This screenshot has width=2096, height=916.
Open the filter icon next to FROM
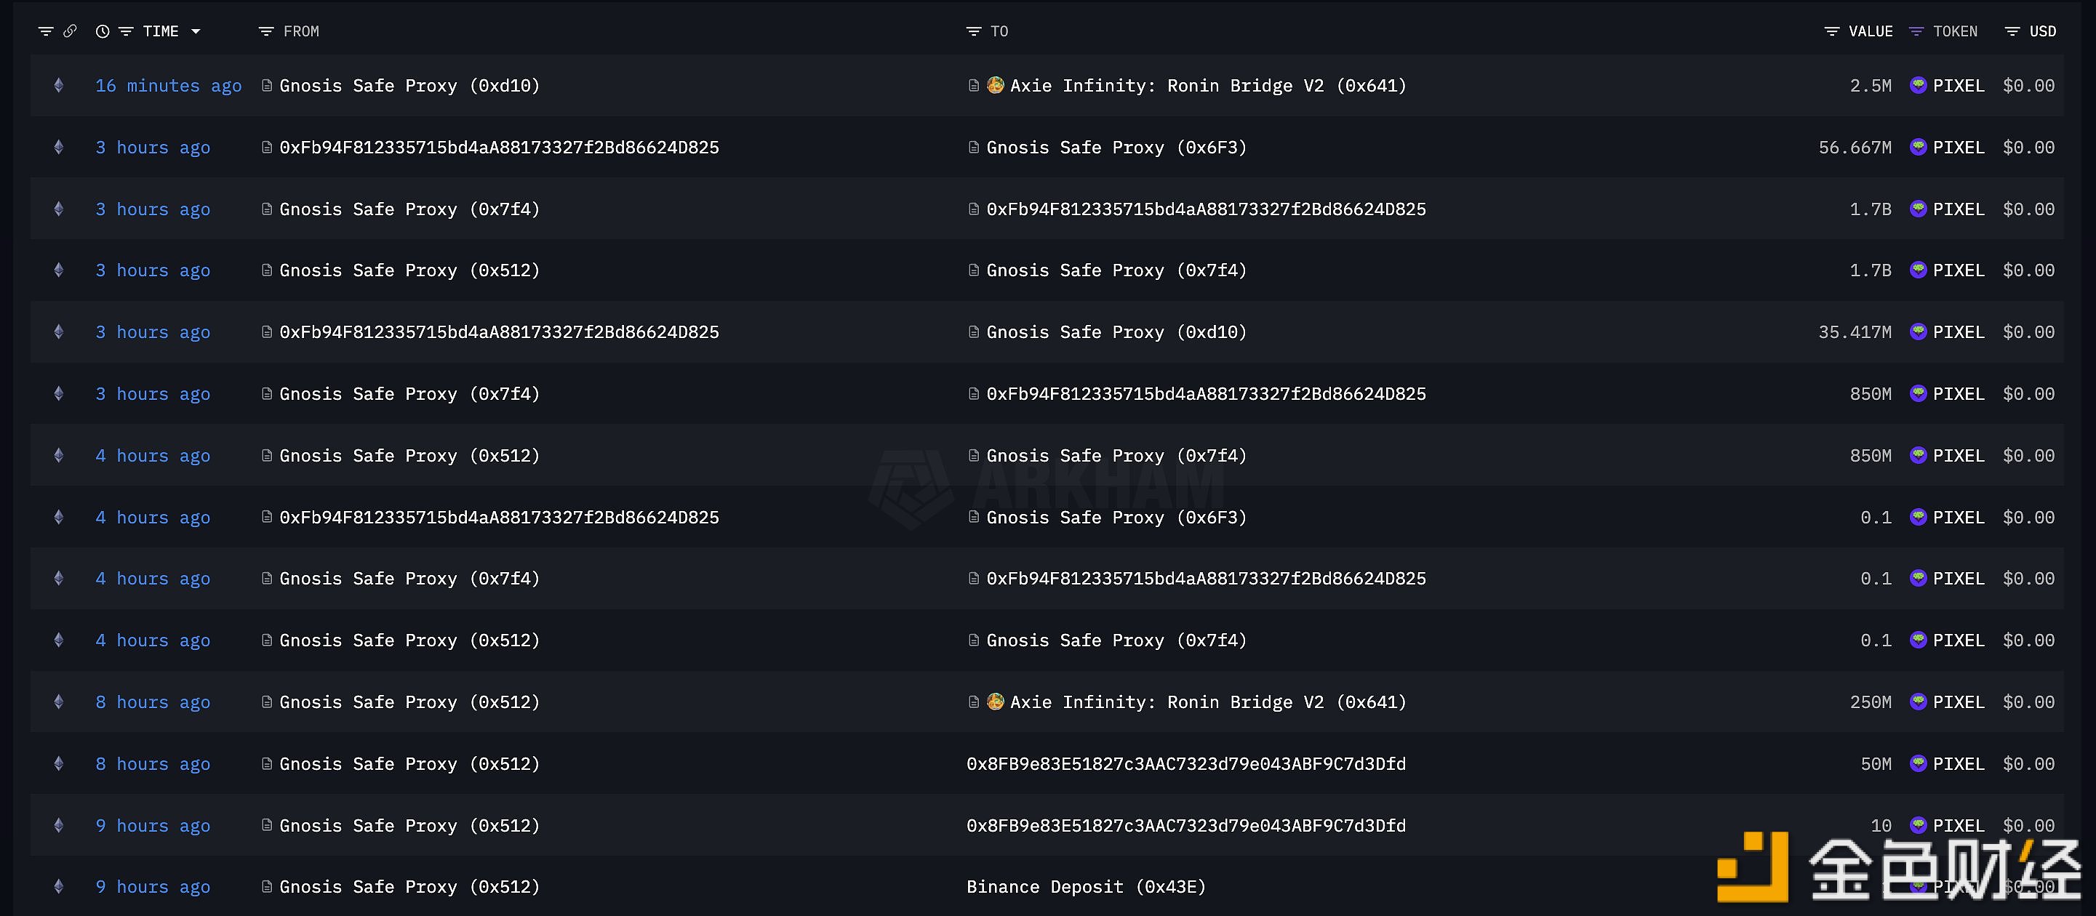pyautogui.click(x=265, y=32)
